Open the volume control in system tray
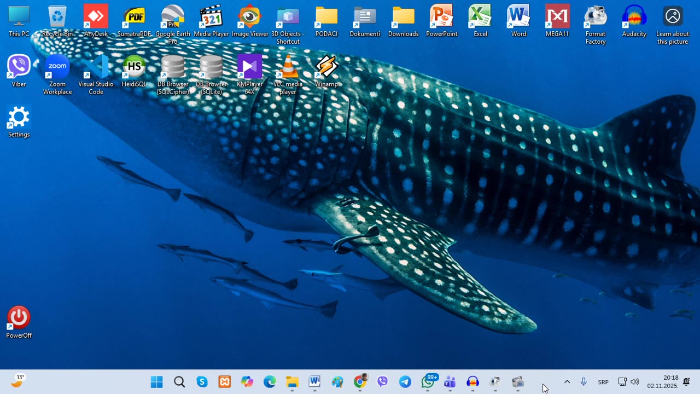 (635, 382)
